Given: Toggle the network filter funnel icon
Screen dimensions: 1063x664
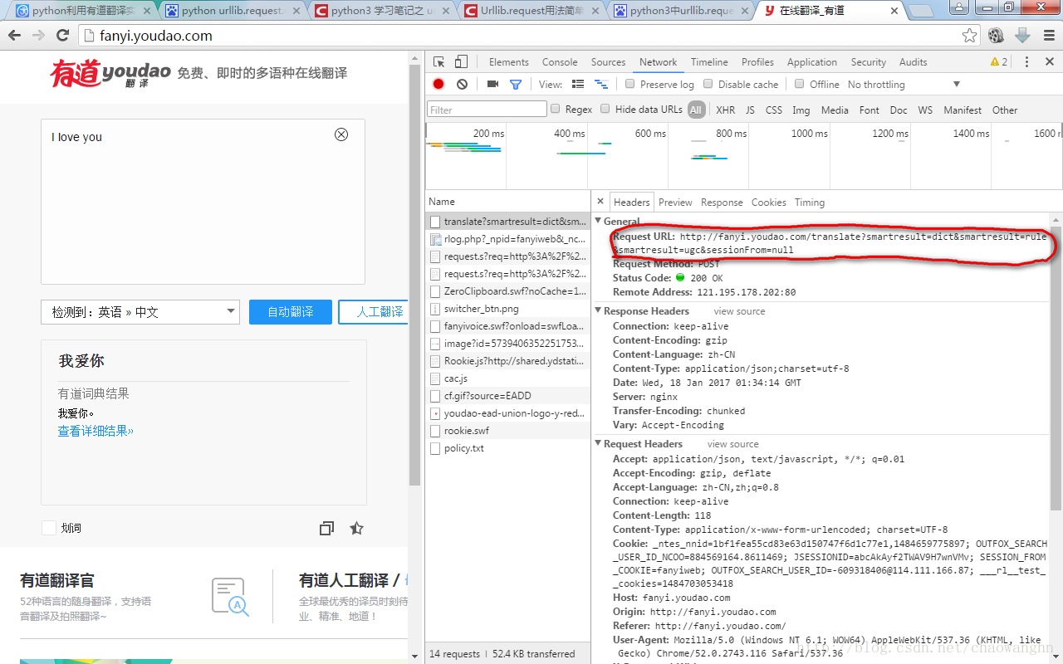Looking at the screenshot, I should point(516,84).
